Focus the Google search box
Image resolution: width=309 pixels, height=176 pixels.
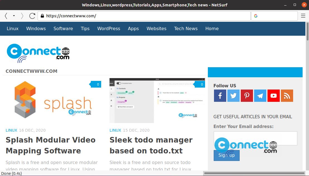(274, 16)
